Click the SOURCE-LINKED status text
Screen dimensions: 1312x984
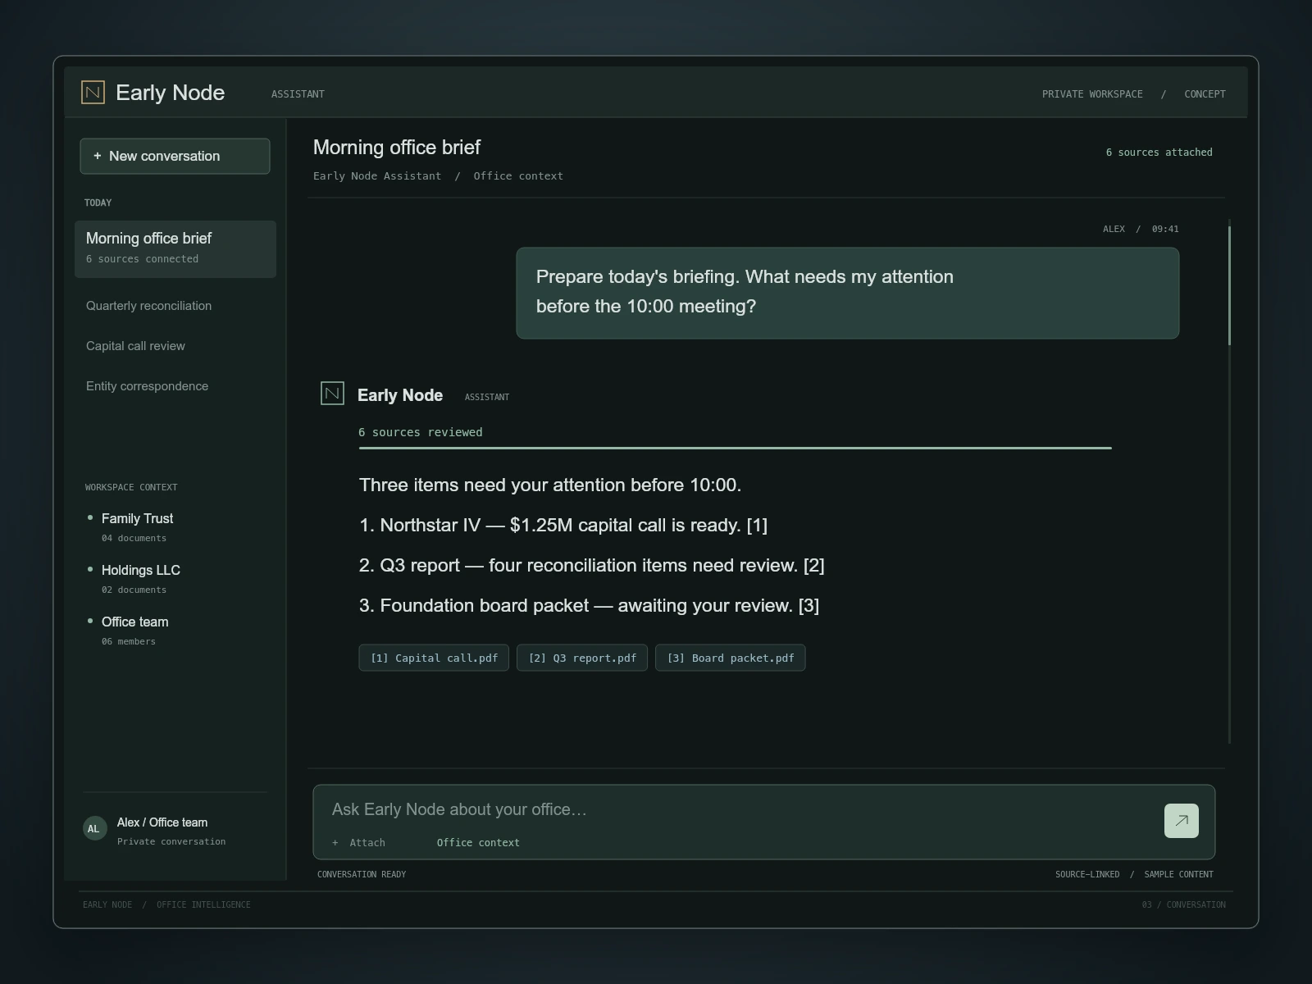pos(1087,874)
